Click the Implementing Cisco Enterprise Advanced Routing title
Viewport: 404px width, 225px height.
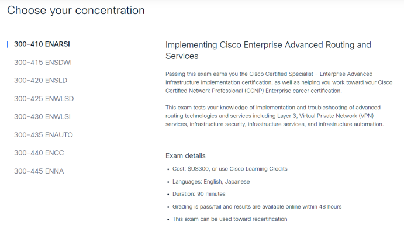(268, 50)
